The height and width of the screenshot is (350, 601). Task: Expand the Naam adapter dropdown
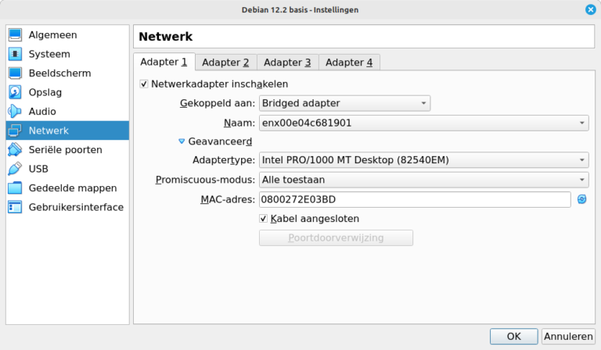tap(423, 123)
